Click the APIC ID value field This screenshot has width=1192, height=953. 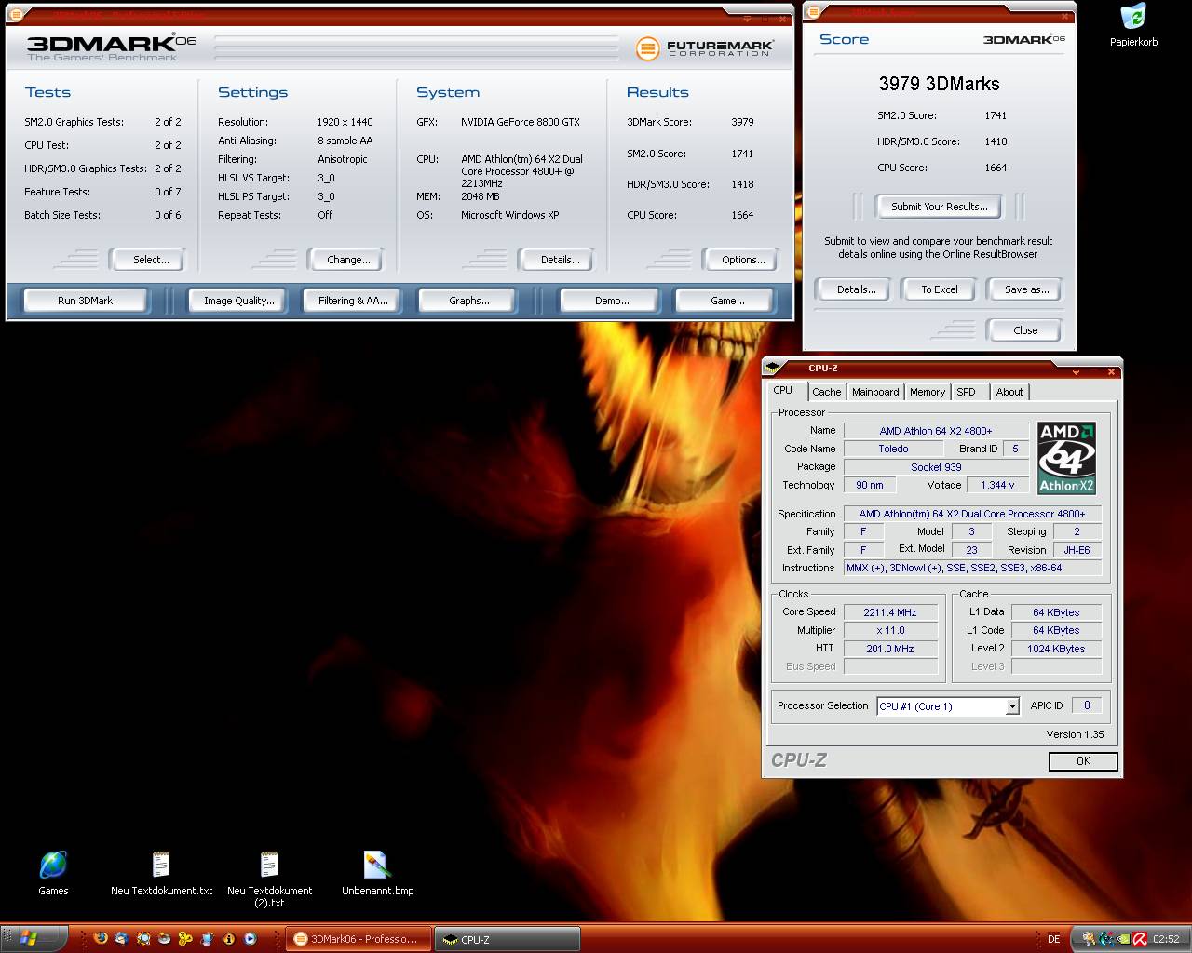click(x=1087, y=705)
